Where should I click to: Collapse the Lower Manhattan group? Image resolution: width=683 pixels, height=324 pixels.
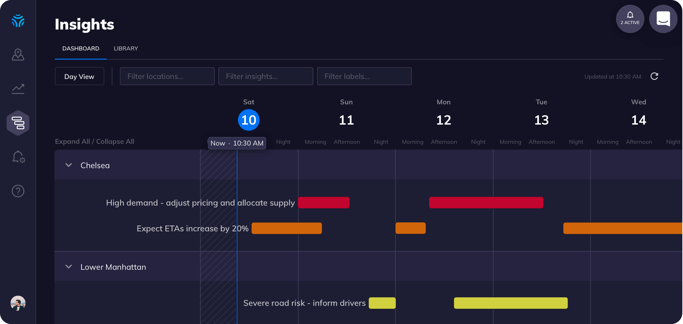click(x=68, y=267)
